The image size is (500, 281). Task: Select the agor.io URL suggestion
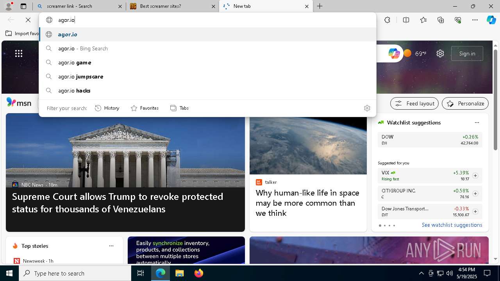(x=207, y=34)
